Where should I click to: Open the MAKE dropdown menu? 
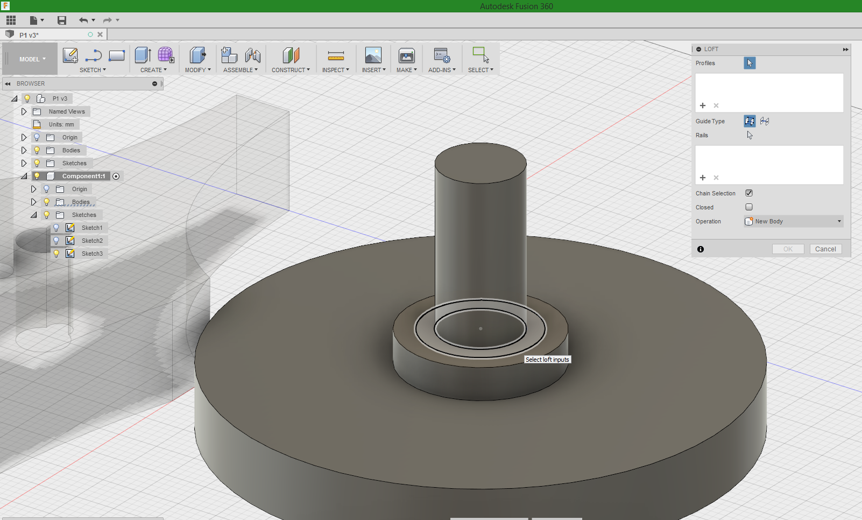click(x=407, y=70)
